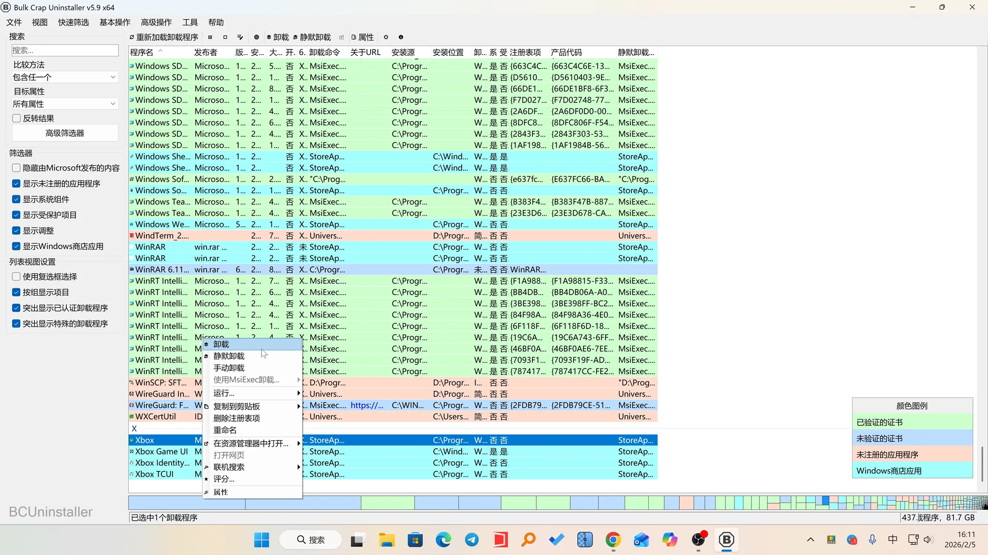
Task: Click the 已验证的证书 green swatch in color legend
Action: click(912, 422)
